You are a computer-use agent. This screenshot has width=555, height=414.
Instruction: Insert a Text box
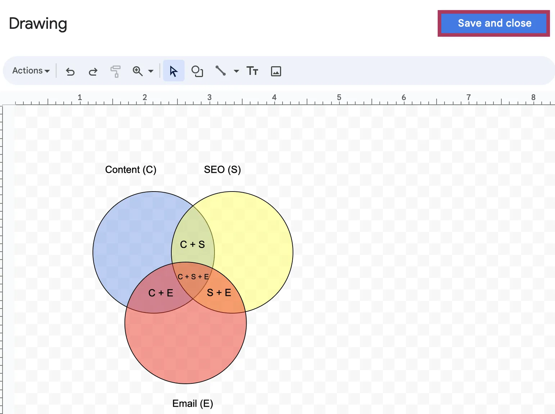pos(252,71)
